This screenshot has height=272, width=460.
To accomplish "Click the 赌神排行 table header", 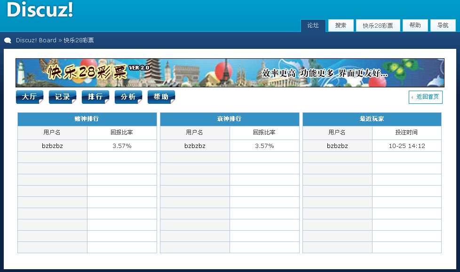I will 87,119.
